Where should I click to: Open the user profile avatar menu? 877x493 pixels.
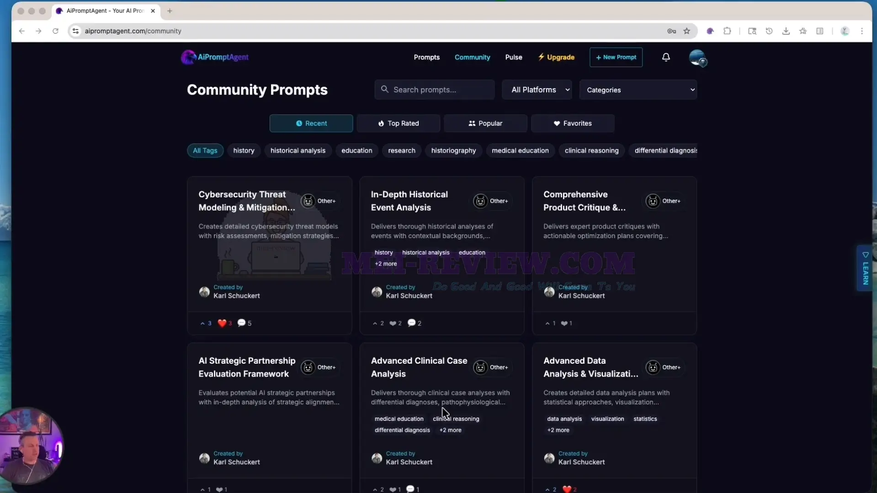pos(697,58)
